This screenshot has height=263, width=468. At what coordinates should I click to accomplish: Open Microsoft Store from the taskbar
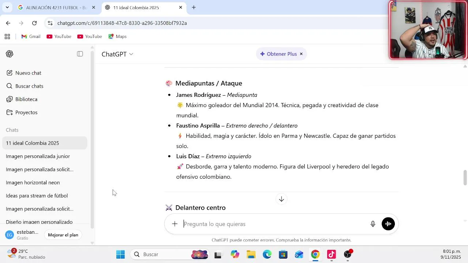[x=283, y=254]
